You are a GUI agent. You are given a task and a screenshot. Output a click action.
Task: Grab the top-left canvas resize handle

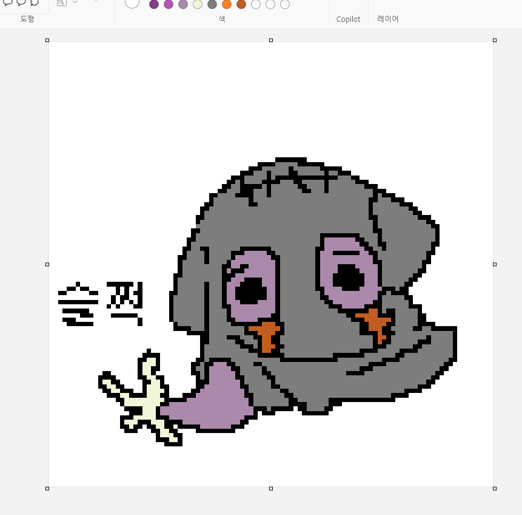pyautogui.click(x=47, y=40)
